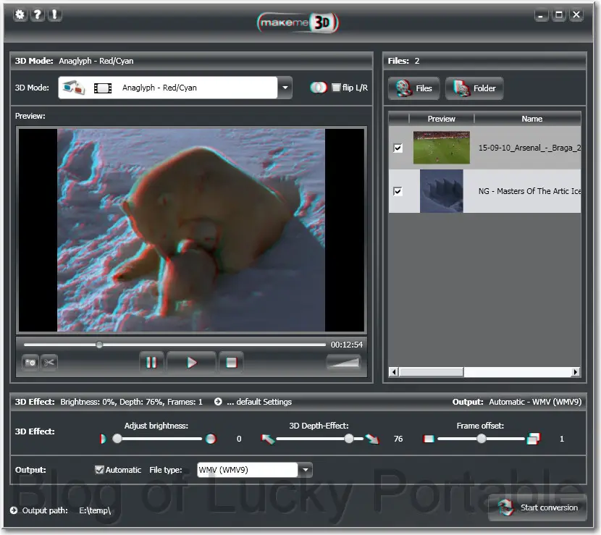The height and width of the screenshot is (535, 601).
Task: Stop the preview playback
Action: click(x=231, y=363)
